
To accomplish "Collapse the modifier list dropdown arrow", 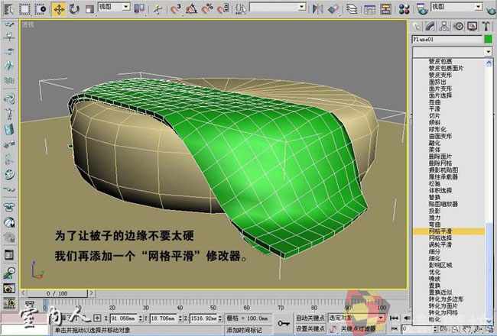I will 489,52.
